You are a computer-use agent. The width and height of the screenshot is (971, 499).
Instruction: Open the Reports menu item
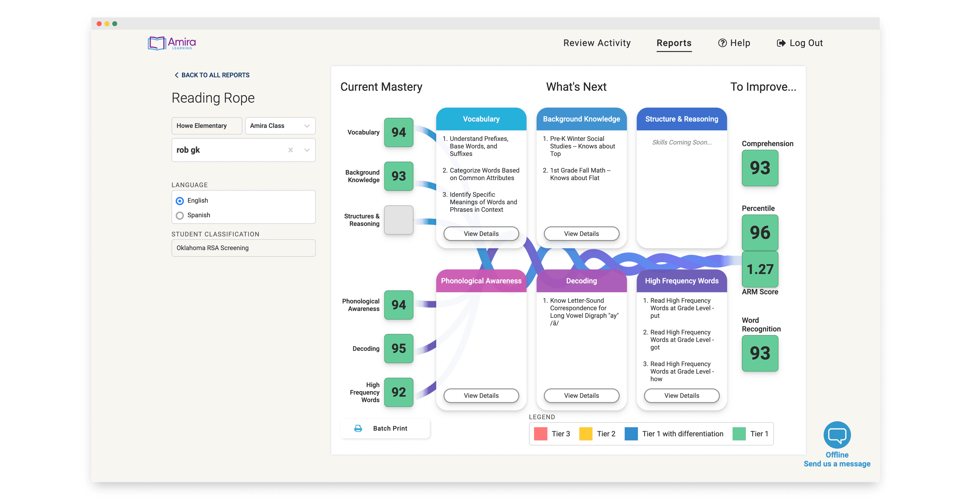[x=674, y=43]
